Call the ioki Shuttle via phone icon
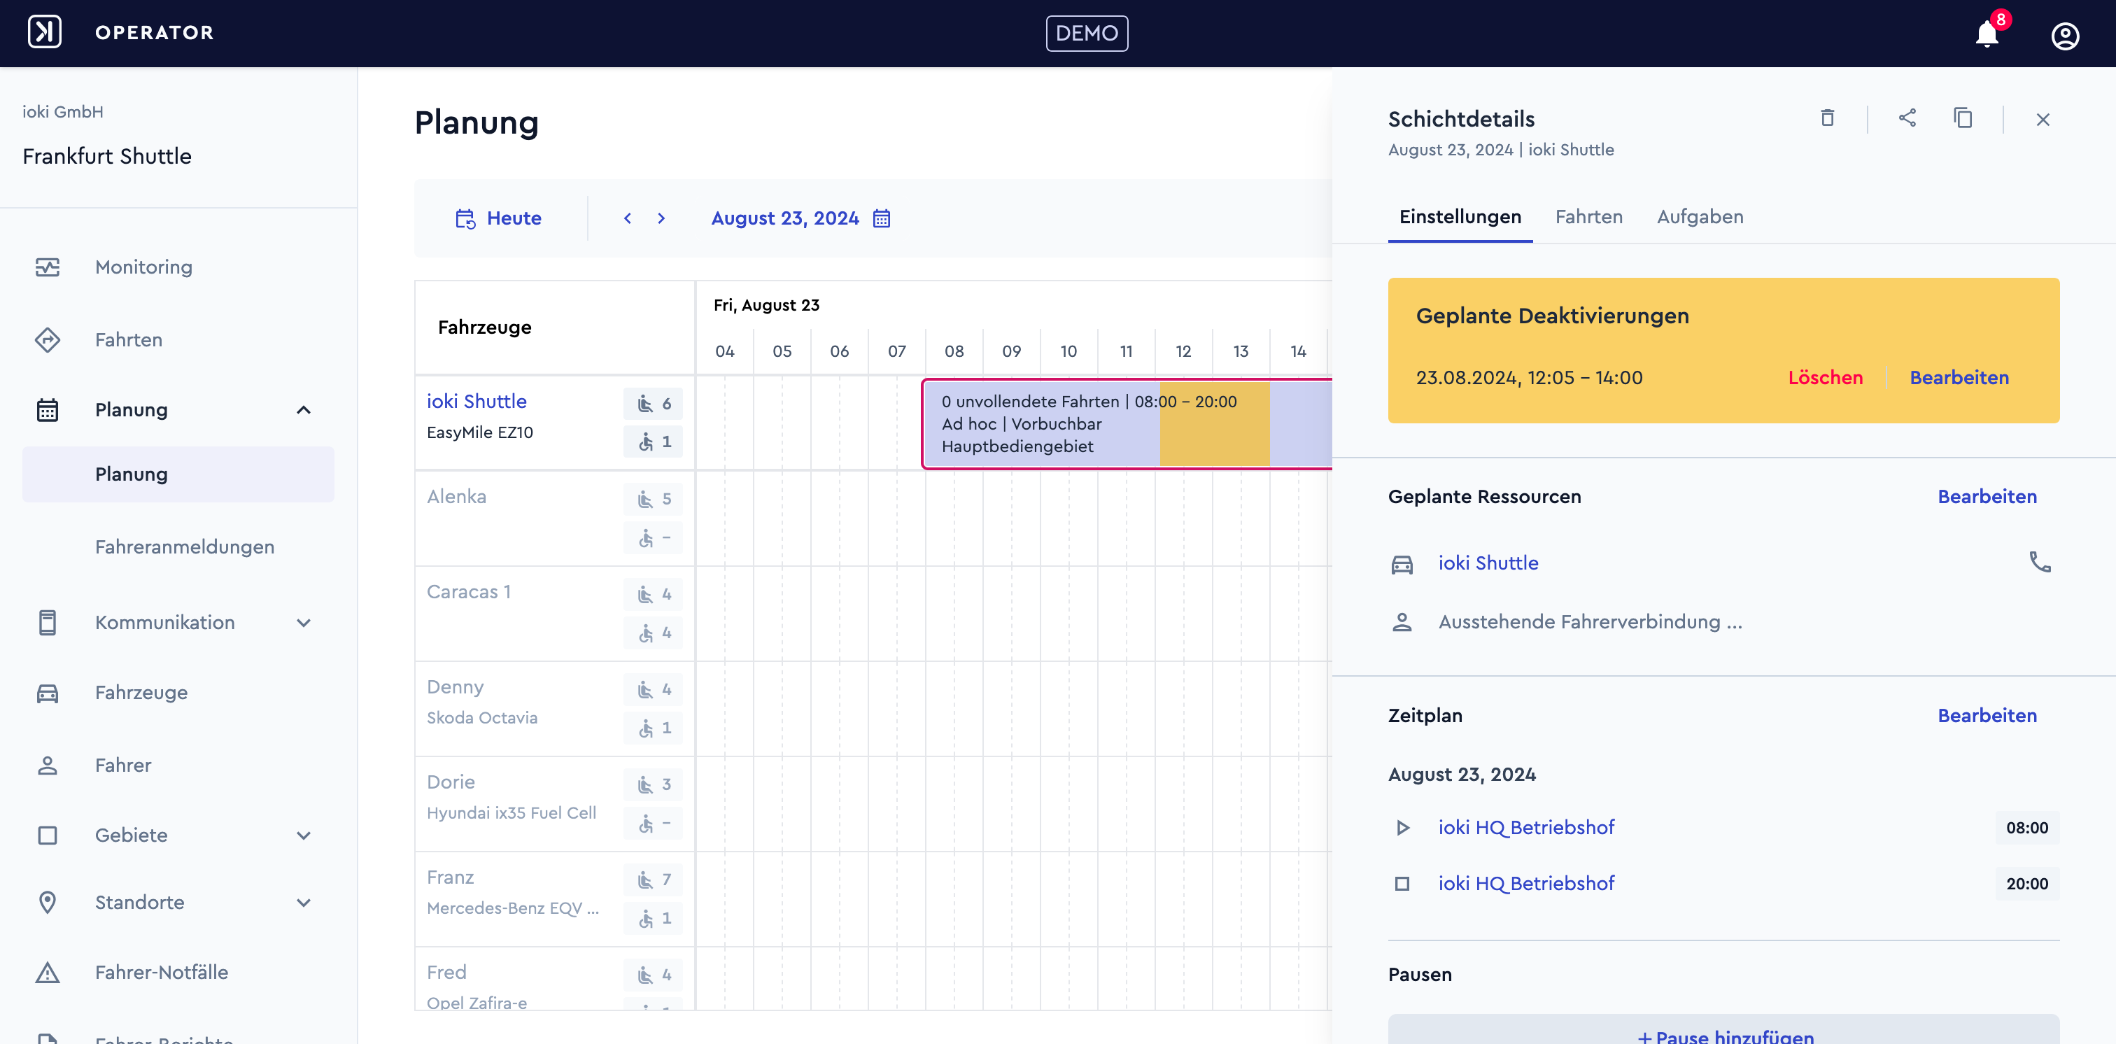This screenshot has width=2116, height=1044. tap(2040, 562)
